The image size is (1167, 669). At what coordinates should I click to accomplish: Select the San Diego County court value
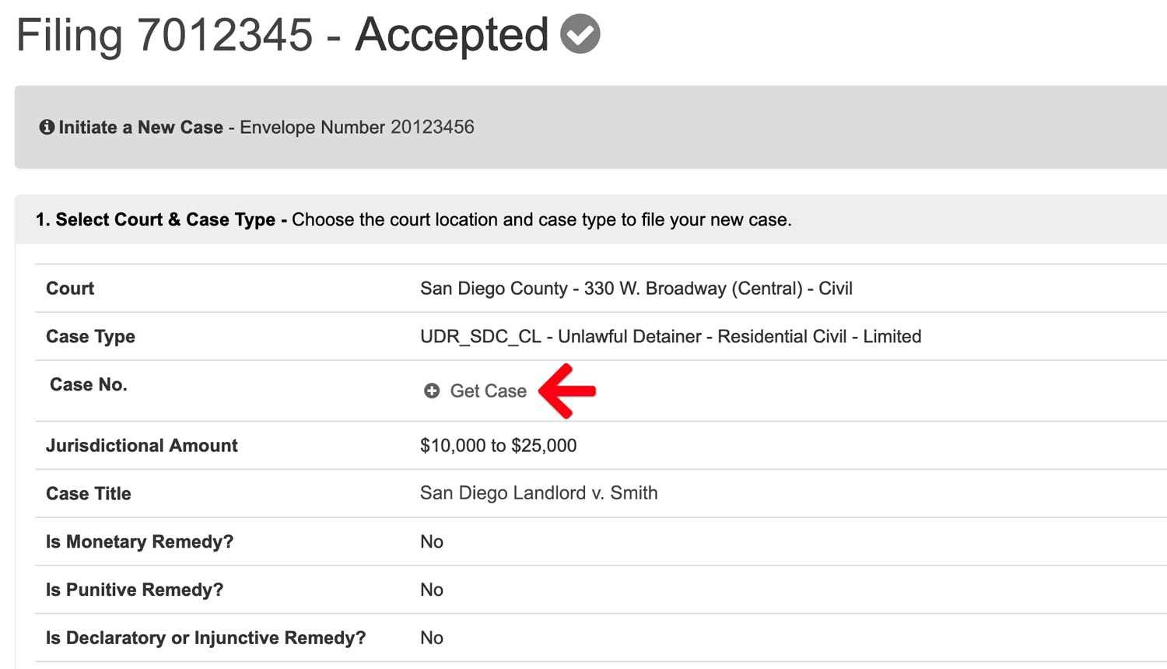[x=636, y=289]
